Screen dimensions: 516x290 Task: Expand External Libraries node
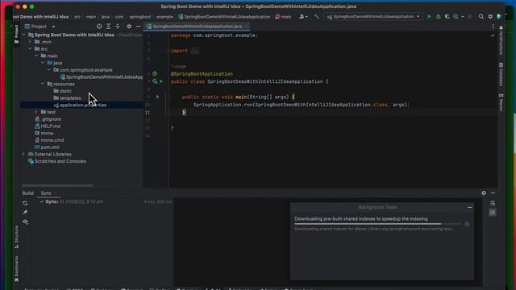click(23, 154)
